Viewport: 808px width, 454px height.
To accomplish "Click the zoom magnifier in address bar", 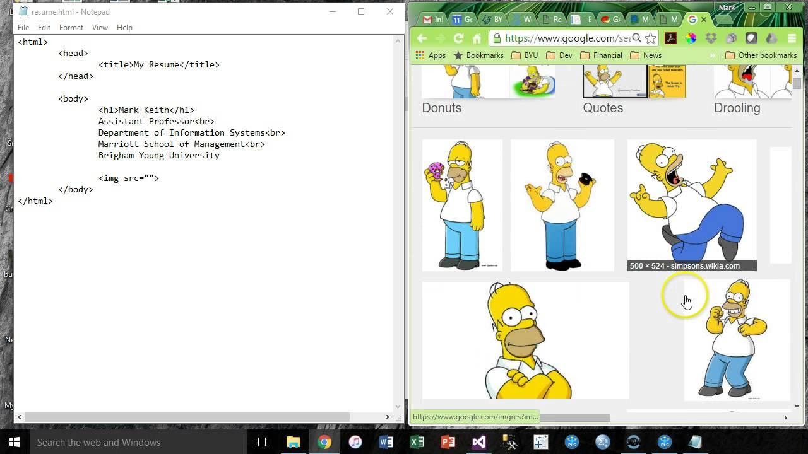I will [637, 38].
